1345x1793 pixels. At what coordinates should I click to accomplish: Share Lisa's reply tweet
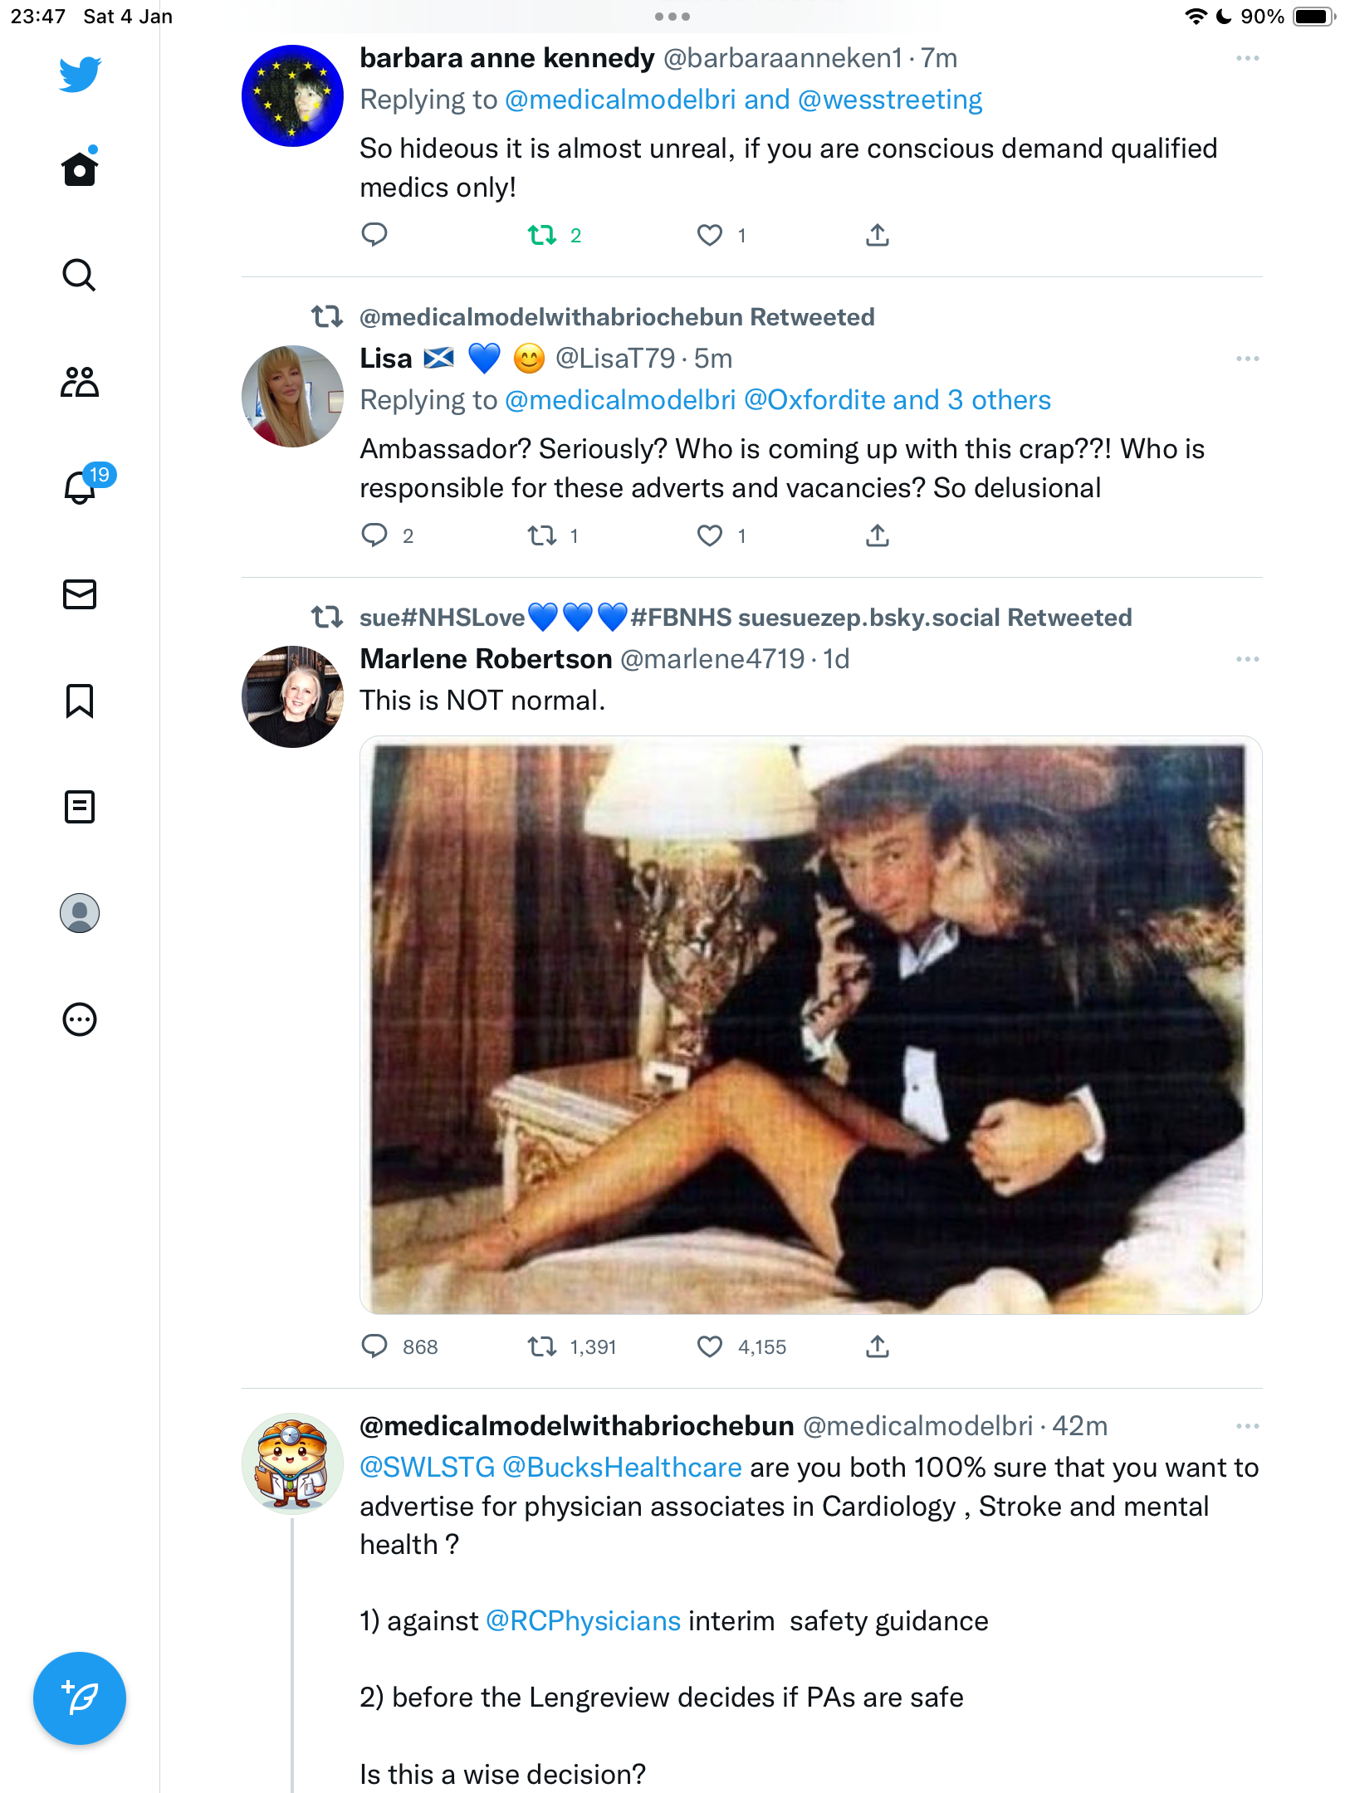tap(878, 536)
